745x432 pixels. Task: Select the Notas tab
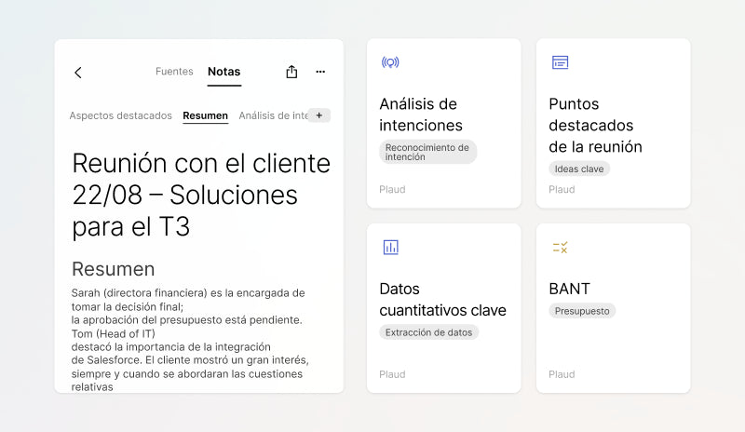223,72
